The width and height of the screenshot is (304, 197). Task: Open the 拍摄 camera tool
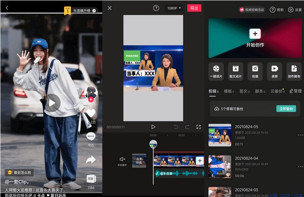[255, 72]
